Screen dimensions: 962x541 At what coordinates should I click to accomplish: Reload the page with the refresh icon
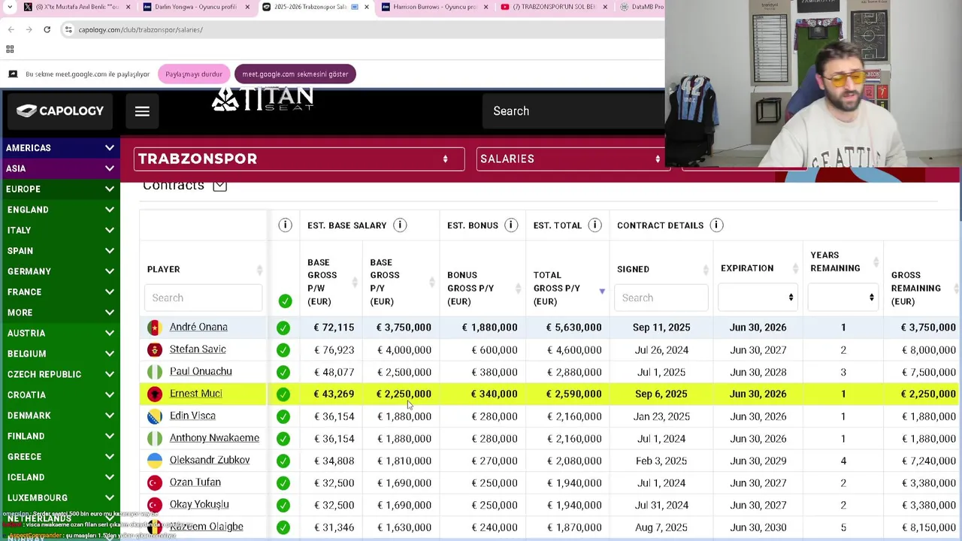[47, 29]
